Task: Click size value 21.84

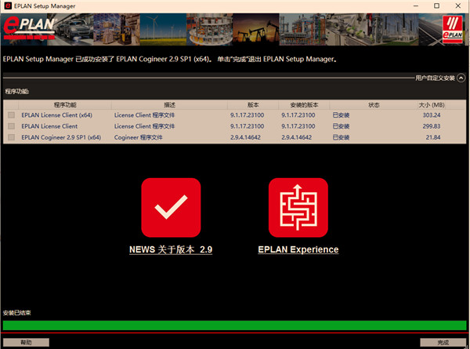Action: (433, 137)
